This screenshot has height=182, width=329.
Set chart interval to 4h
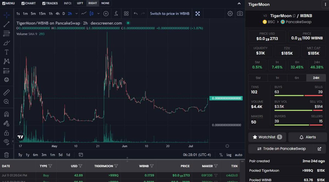[58, 14]
